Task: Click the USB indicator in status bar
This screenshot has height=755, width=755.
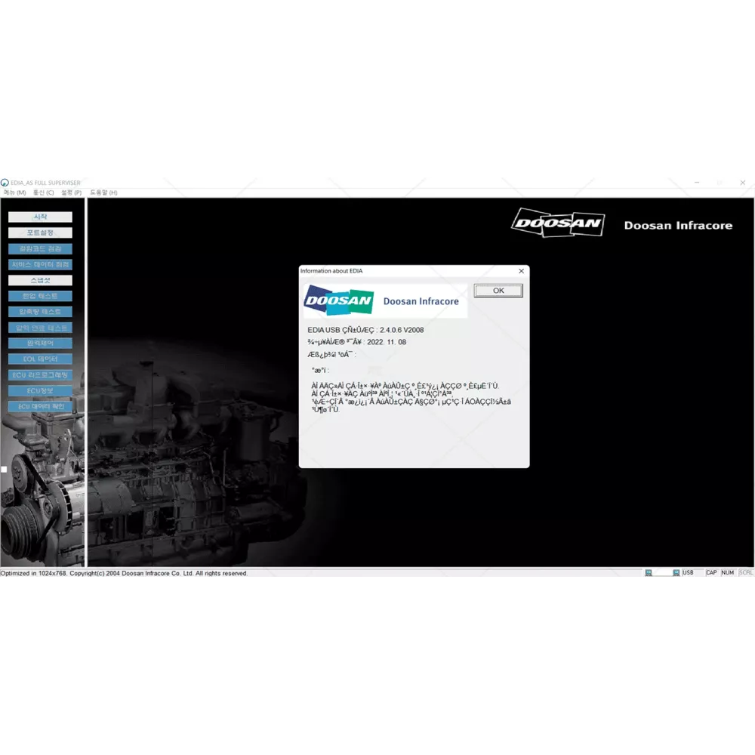Action: click(688, 573)
